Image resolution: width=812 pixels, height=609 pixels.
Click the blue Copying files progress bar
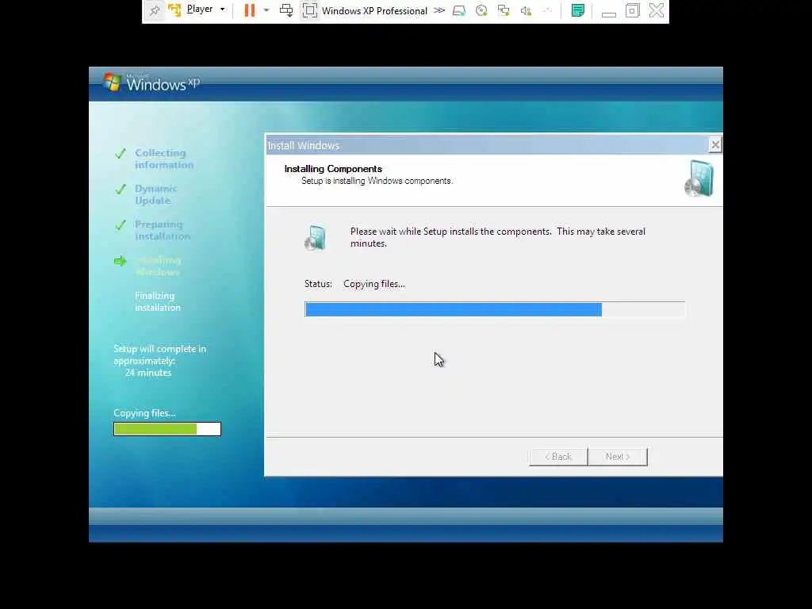click(x=495, y=310)
